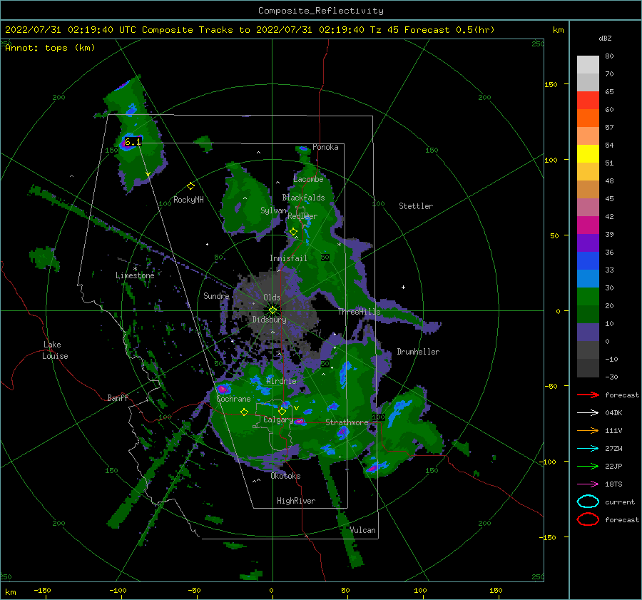The height and width of the screenshot is (600, 642).
Task: Click the radar center diamond between Olds and Didsbury
Action: 272,310
